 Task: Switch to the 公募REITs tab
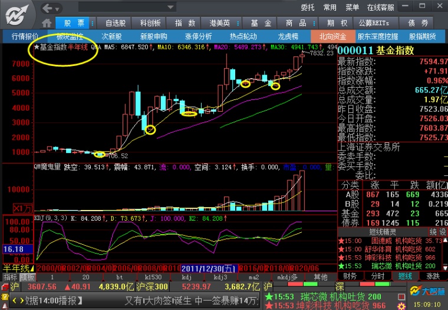[374, 23]
